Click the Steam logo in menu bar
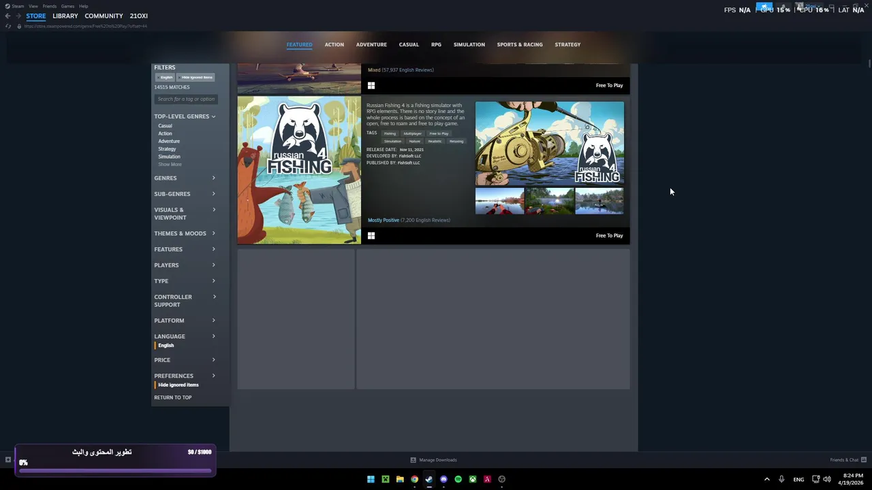Viewport: 872px width, 490px height. pyautogui.click(x=8, y=6)
